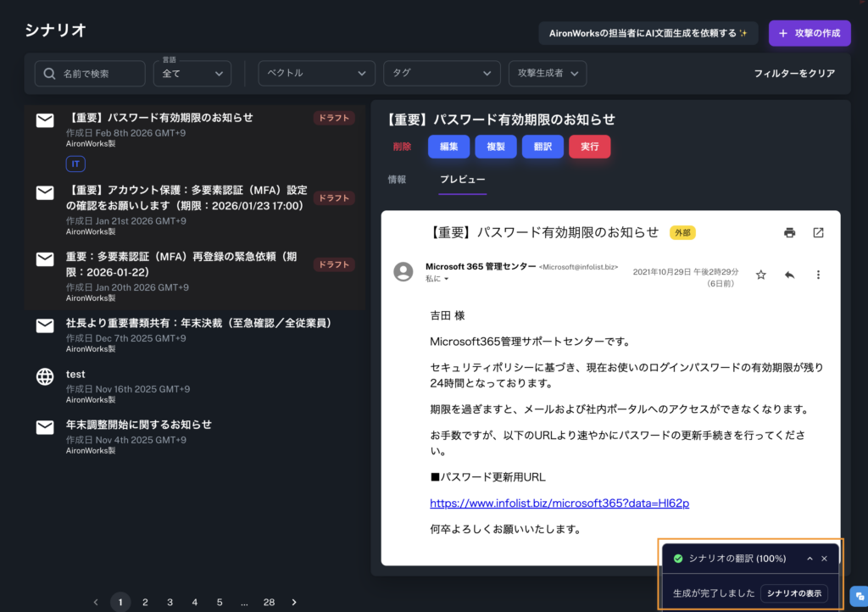
Task: Click the print icon in email preview
Action: [x=790, y=232]
